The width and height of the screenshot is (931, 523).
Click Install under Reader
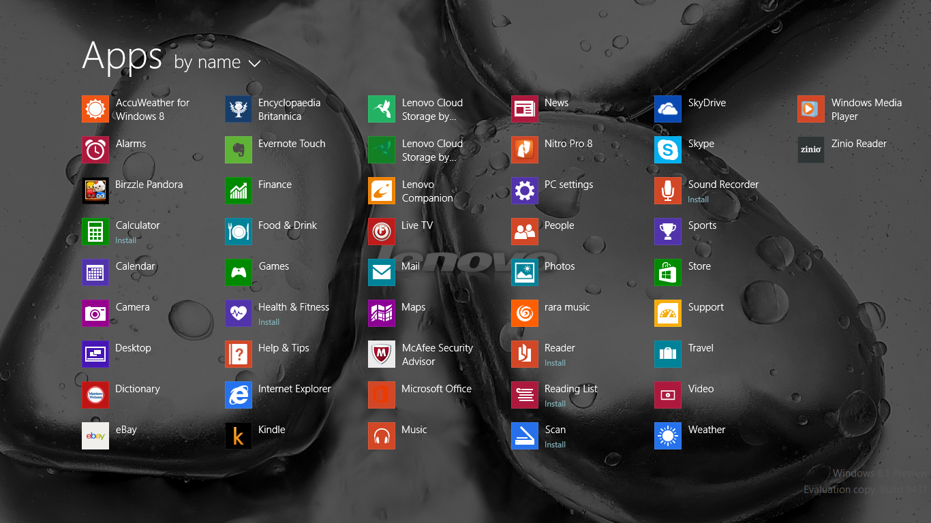555,363
